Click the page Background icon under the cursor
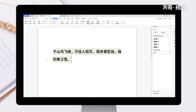 click(x=88, y=22)
